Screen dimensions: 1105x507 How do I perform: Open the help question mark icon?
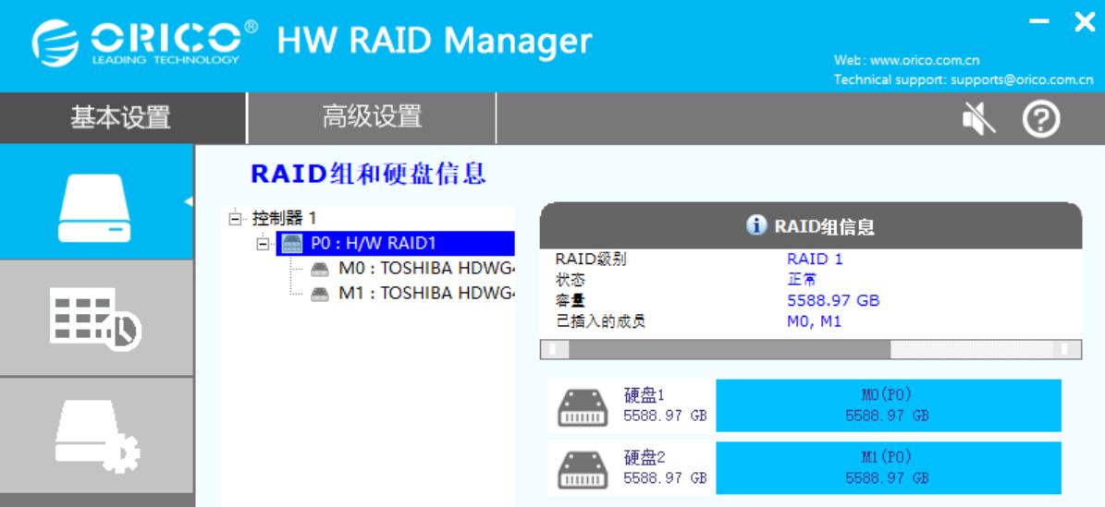[x=1041, y=118]
